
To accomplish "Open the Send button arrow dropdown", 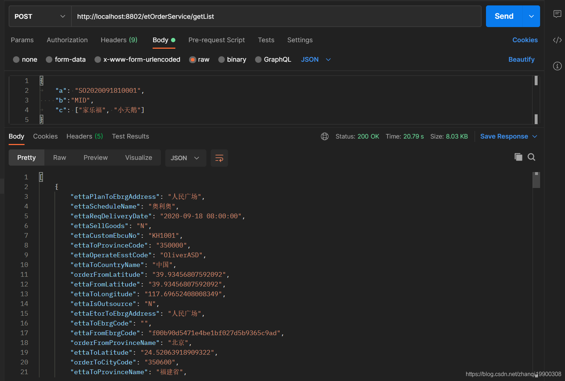I will [531, 16].
